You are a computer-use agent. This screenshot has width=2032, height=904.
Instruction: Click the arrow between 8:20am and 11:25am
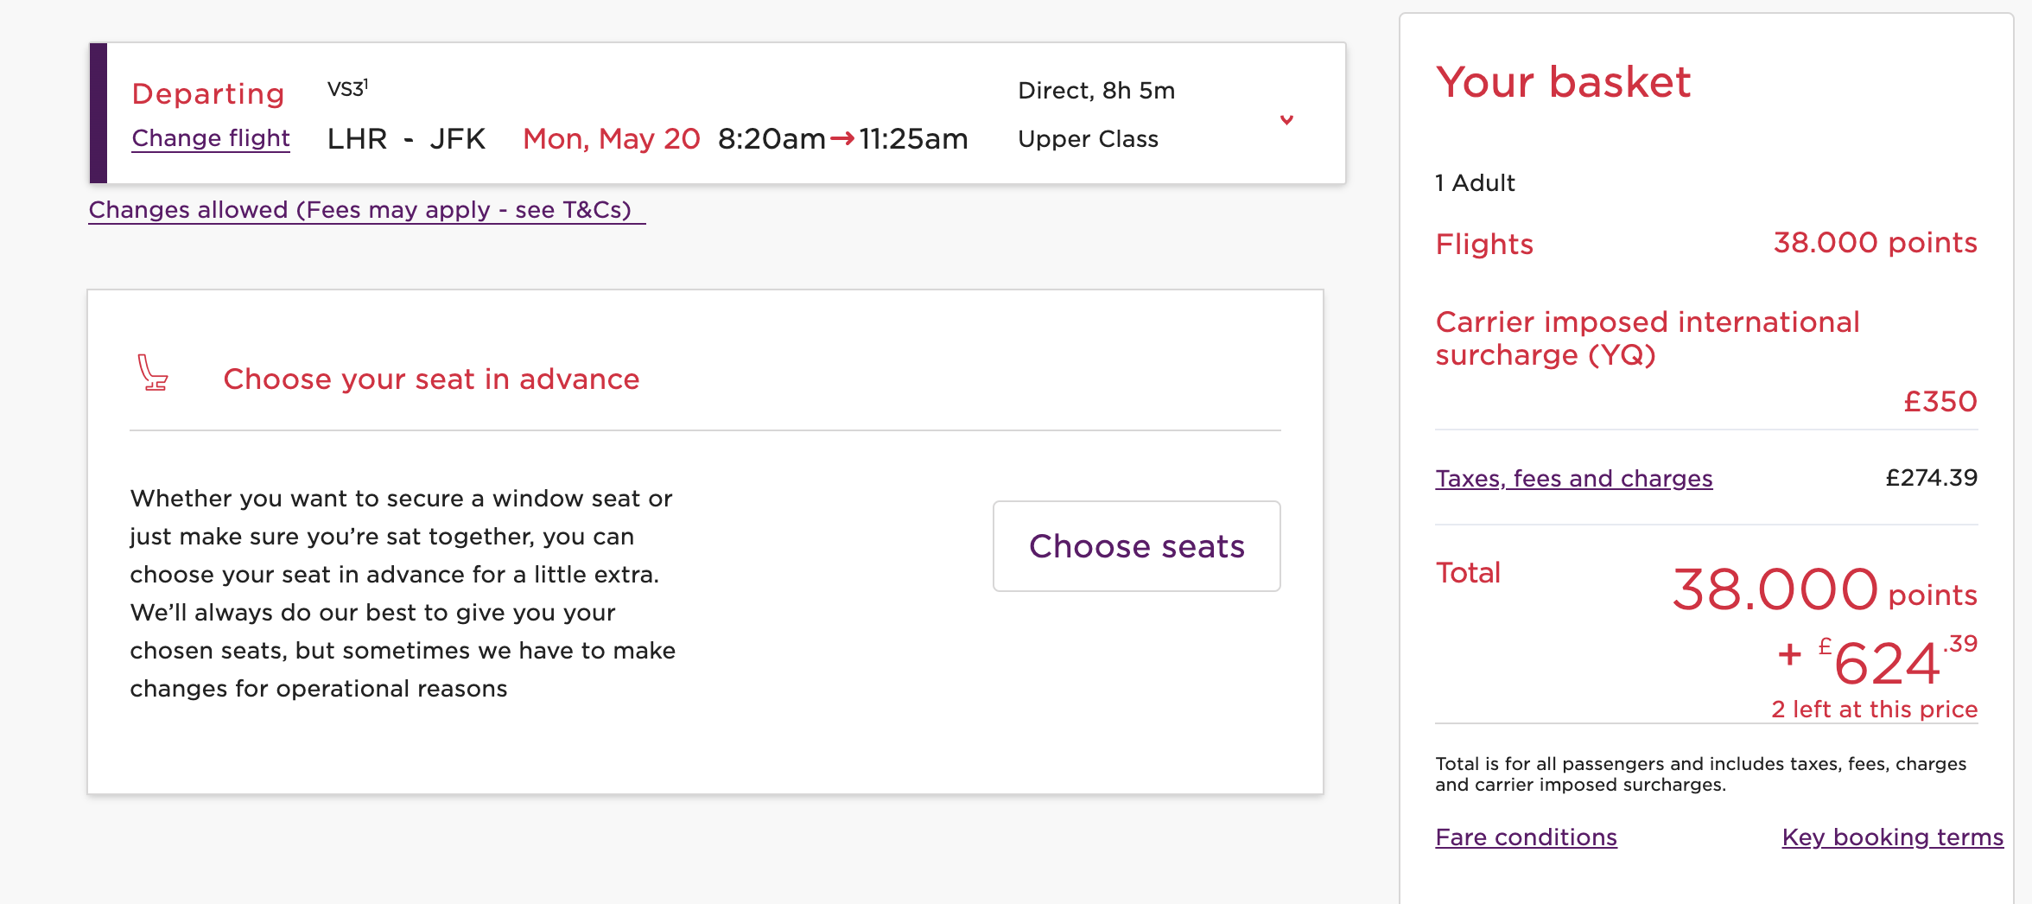(x=842, y=138)
